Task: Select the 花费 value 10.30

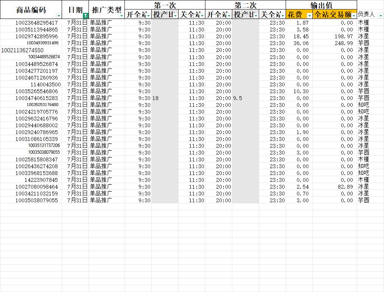Action: tap(301, 91)
